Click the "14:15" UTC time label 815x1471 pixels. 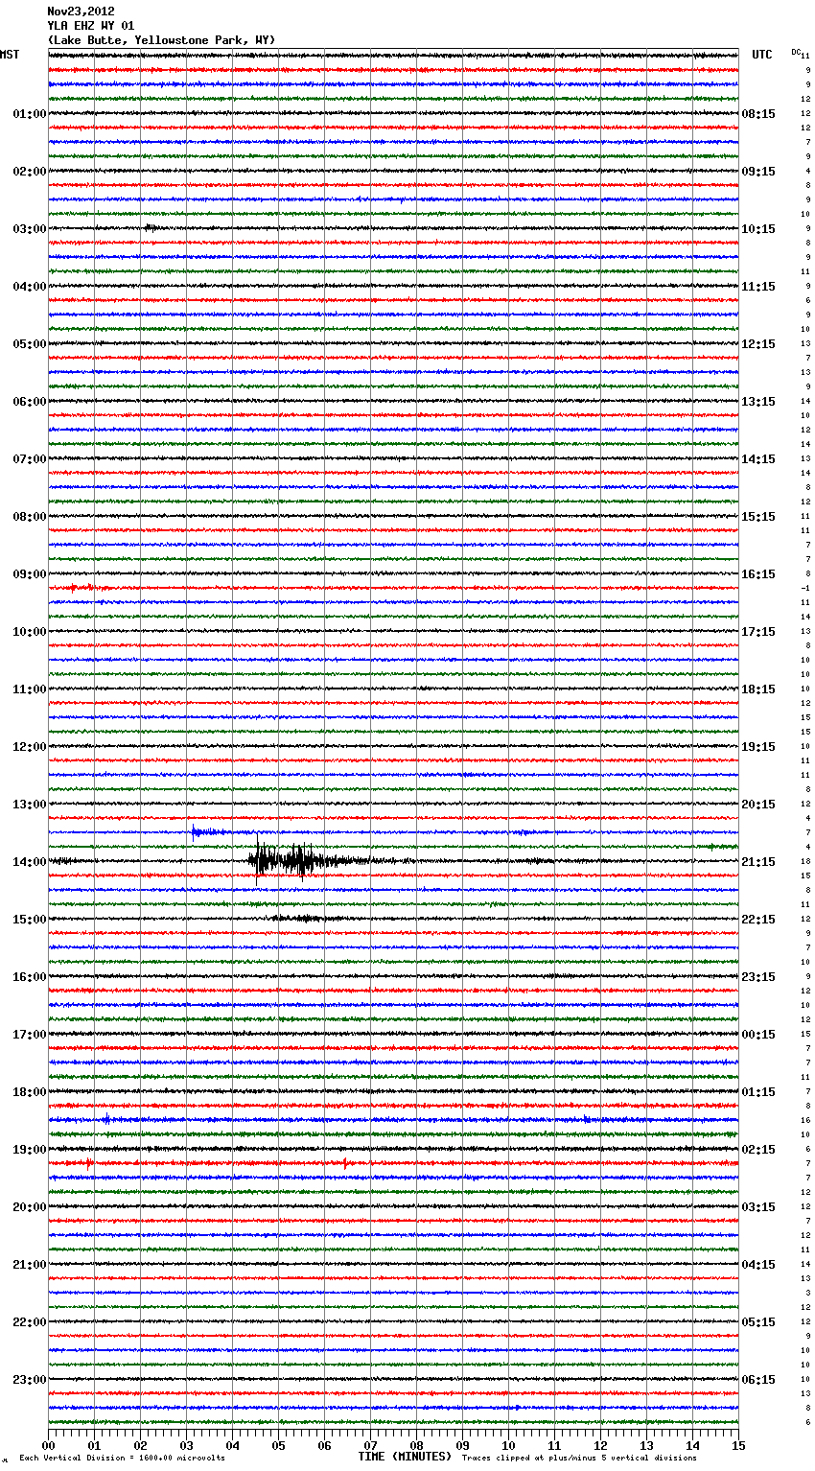(758, 459)
